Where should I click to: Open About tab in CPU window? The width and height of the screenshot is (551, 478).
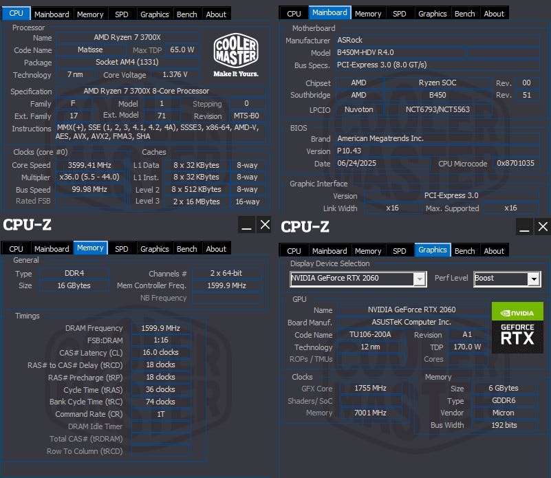coord(216,14)
